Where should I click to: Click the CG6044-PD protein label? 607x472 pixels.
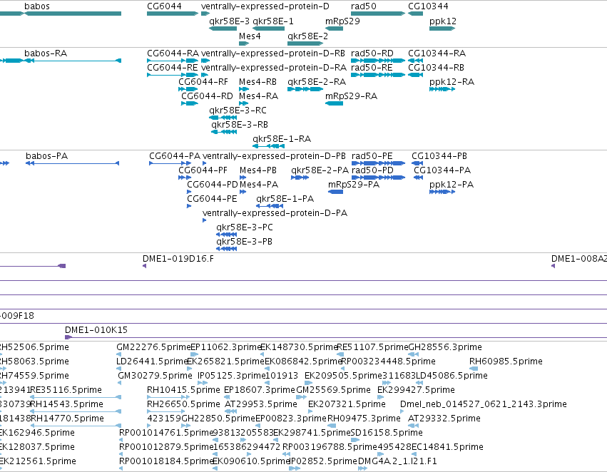213,185
